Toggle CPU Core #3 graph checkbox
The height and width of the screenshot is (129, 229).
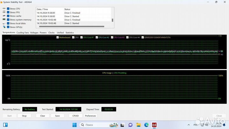coord(112,38)
